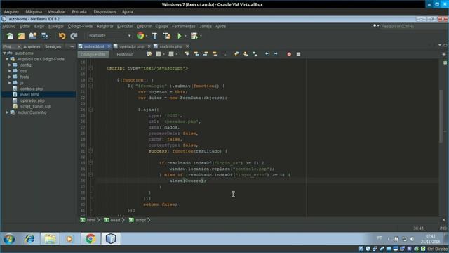Switch to Código-Fonte view
Image resolution: width=449 pixels, height=253 pixels.
[x=93, y=54]
